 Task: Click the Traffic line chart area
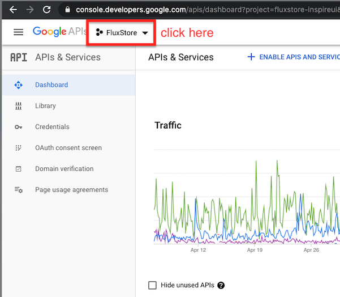[x=247, y=197]
